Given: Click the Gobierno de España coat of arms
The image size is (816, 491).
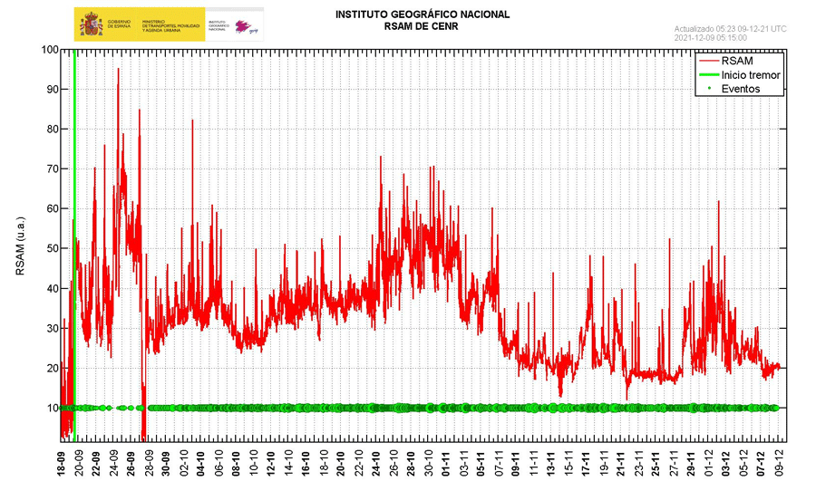Looking at the screenshot, I should pyautogui.click(x=91, y=24).
